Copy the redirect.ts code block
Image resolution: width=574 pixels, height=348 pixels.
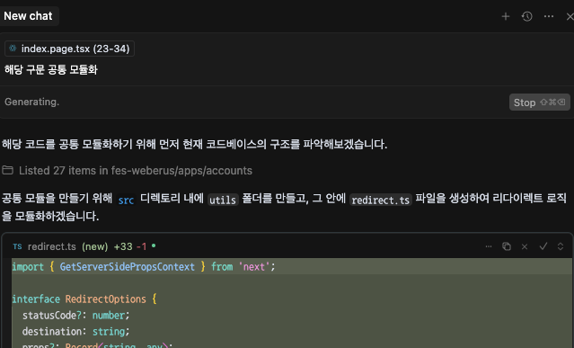pyautogui.click(x=507, y=246)
